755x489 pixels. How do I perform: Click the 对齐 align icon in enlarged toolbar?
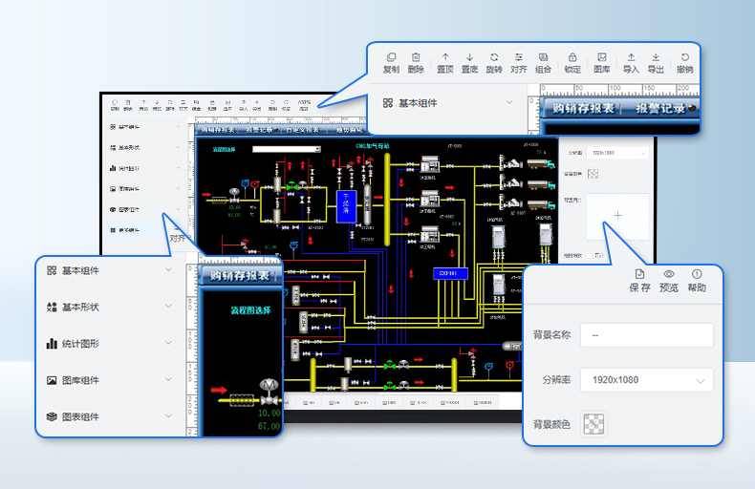click(x=519, y=58)
